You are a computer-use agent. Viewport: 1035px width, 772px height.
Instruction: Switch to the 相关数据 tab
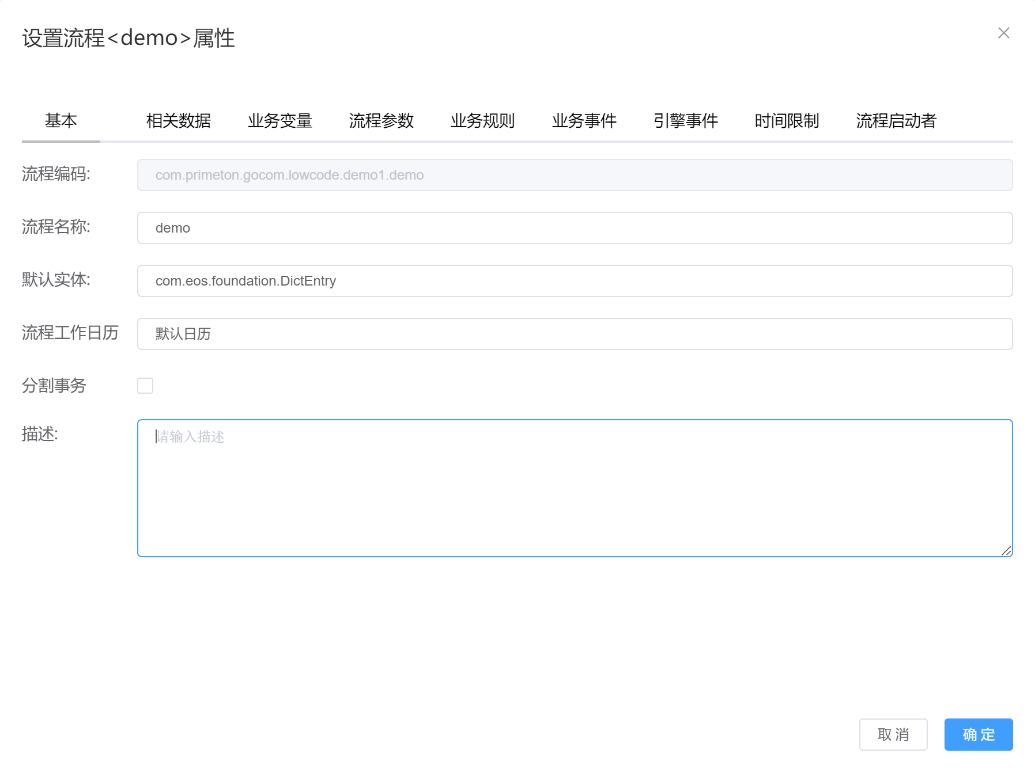tap(179, 120)
